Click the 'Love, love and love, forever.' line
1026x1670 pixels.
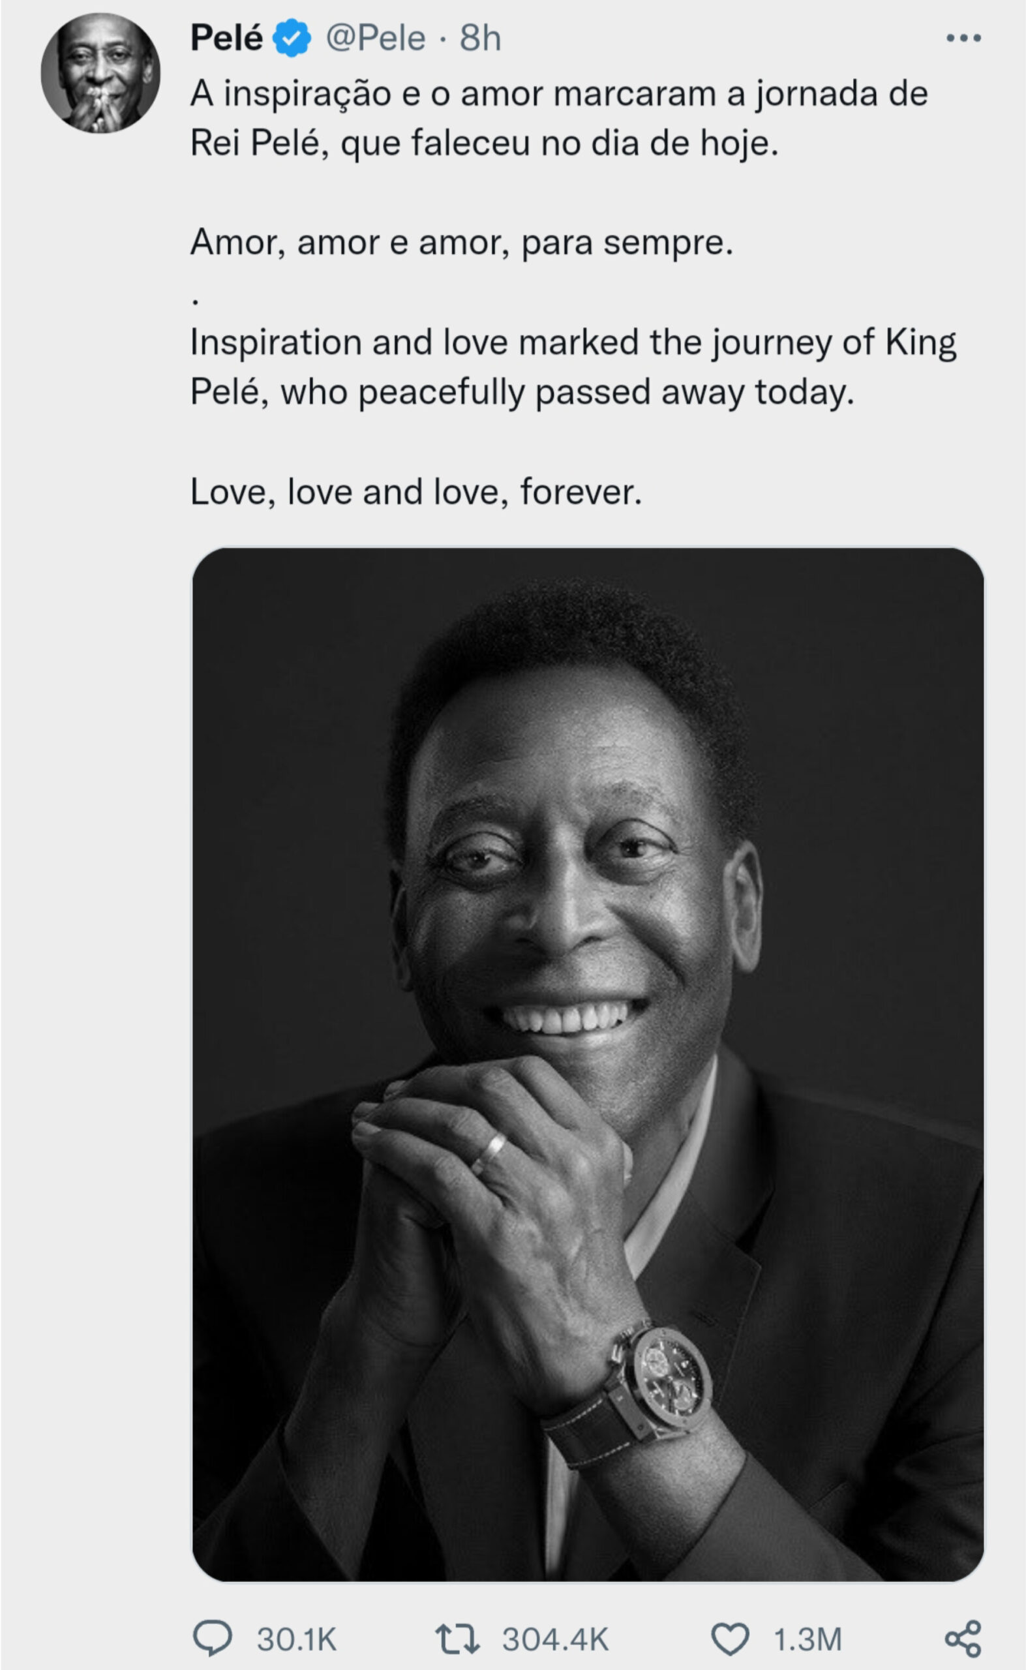[415, 491]
